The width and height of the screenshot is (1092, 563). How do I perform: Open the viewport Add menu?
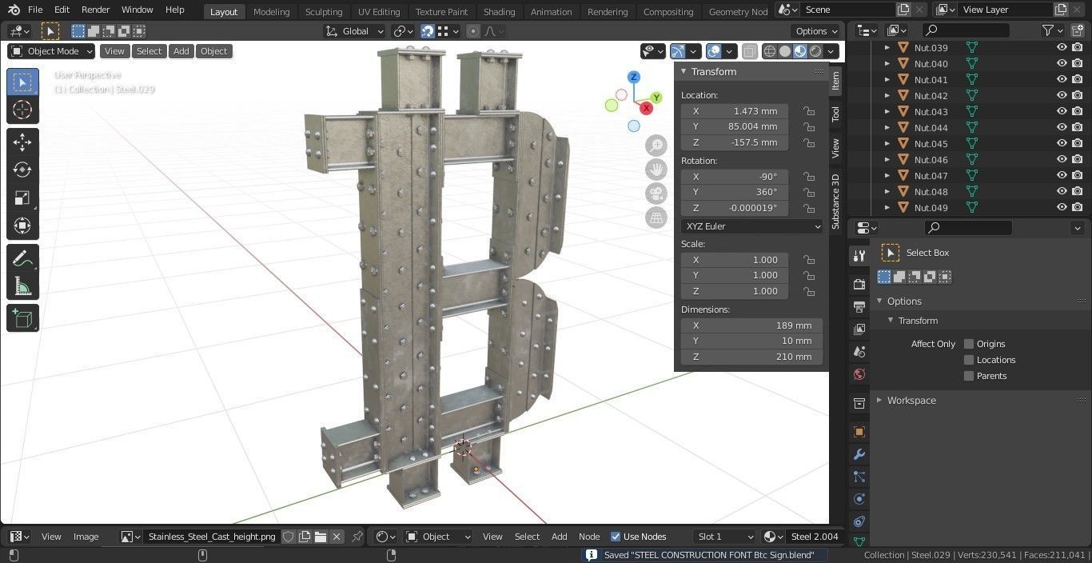click(181, 51)
